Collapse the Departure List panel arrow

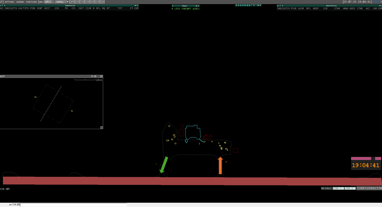coord(135,5)
